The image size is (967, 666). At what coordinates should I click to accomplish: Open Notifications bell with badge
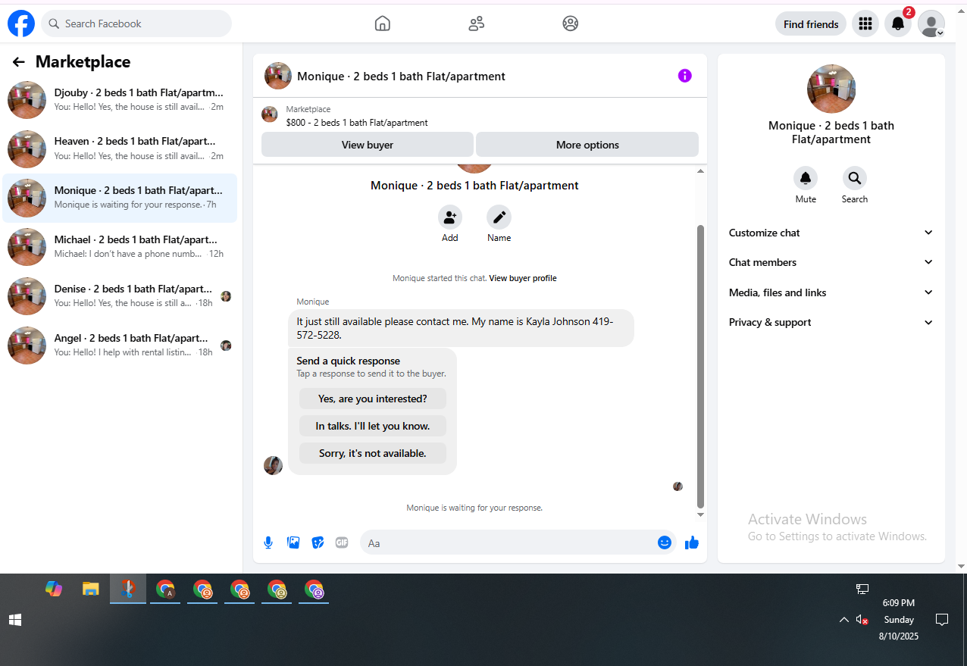click(898, 23)
